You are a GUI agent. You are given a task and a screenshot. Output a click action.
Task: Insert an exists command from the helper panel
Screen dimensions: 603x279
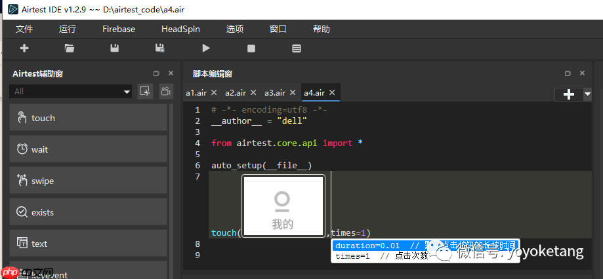point(88,212)
